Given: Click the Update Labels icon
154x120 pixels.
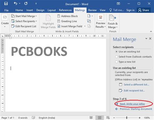Looking at the screenshot, I should click(x=89, y=26).
